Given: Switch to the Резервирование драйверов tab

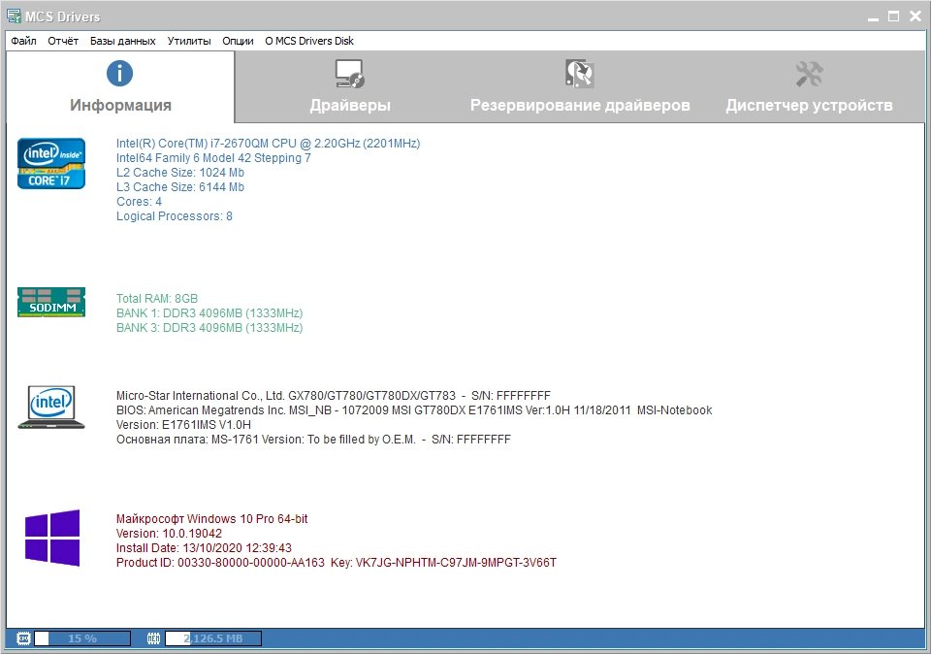Looking at the screenshot, I should point(580,86).
